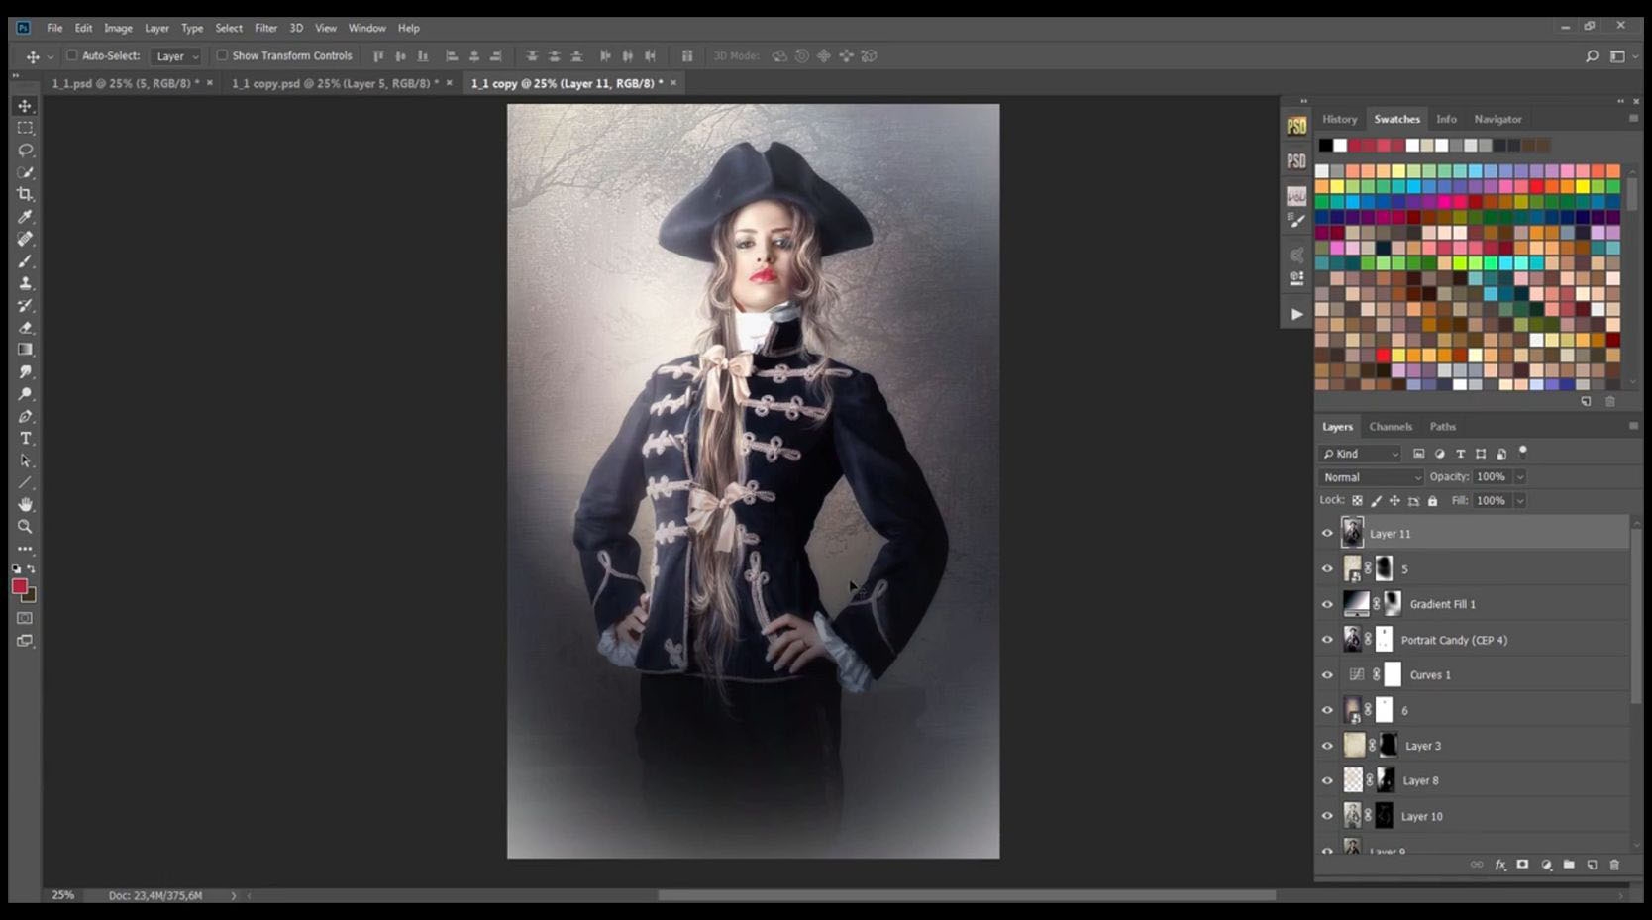The width and height of the screenshot is (1652, 920).
Task: Pick the black swatch in Swatches panel
Action: tap(1325, 146)
